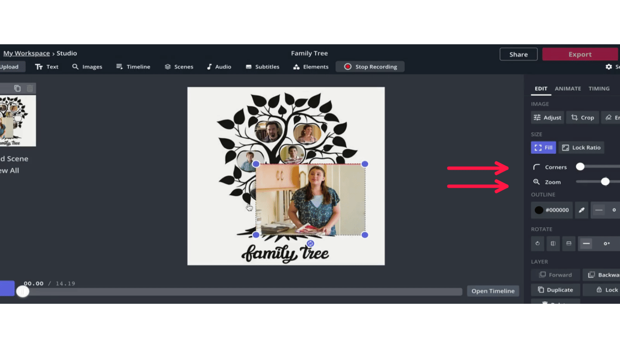Click the View All link
620x348 pixels.
pyautogui.click(x=9, y=171)
